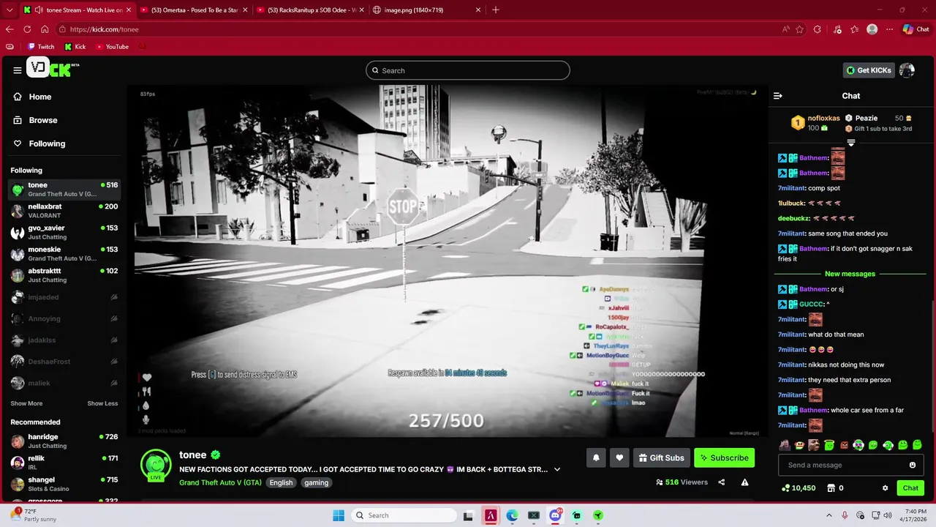Open Grand Theft Auto V (GTA) category link

(220, 482)
